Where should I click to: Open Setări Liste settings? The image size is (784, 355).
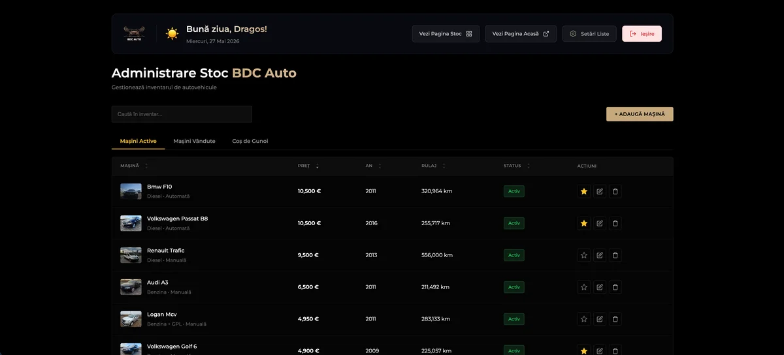point(589,33)
